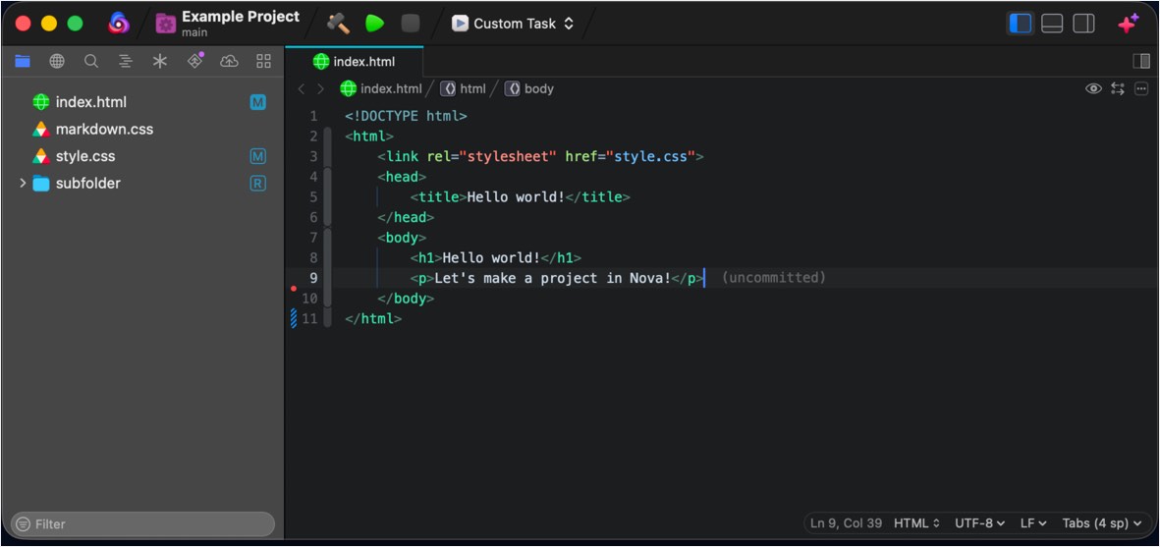The image size is (1160, 547).
Task: Select the subfolder row
Action: (x=142, y=184)
